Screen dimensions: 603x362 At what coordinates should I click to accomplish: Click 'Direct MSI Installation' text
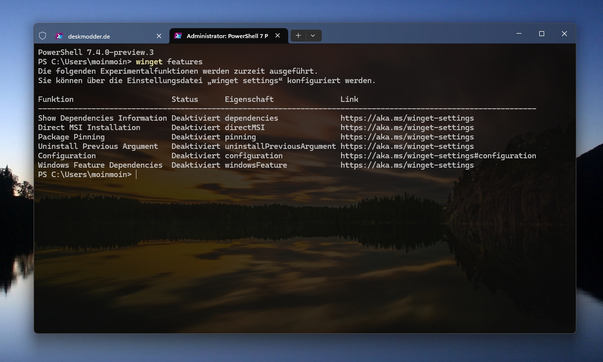(x=89, y=128)
